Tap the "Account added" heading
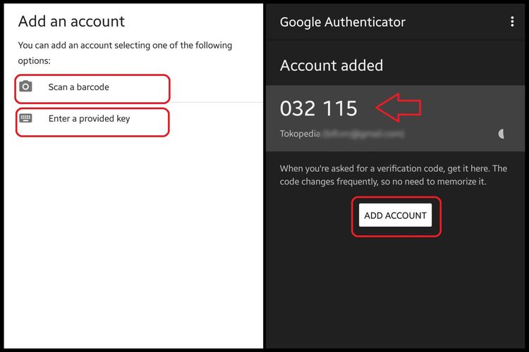Image resolution: width=529 pixels, height=352 pixels. point(331,65)
